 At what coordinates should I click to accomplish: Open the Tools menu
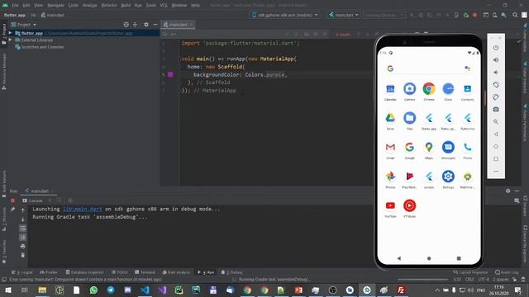click(150, 5)
